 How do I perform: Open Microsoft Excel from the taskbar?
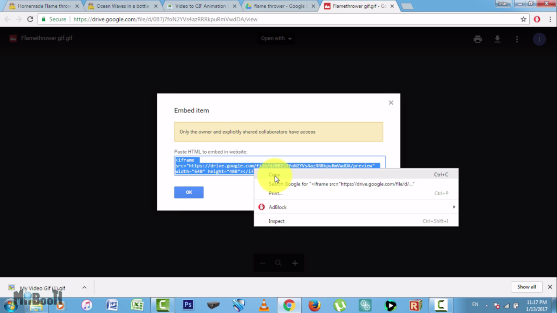[x=137, y=305]
